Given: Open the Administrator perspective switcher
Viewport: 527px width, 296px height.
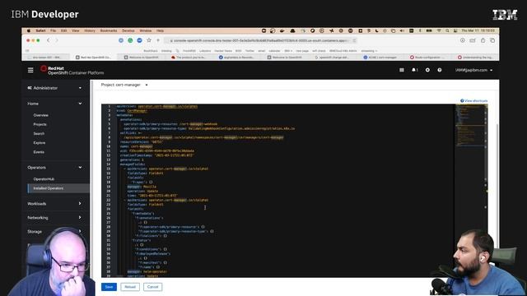Looking at the screenshot, I should pos(54,88).
